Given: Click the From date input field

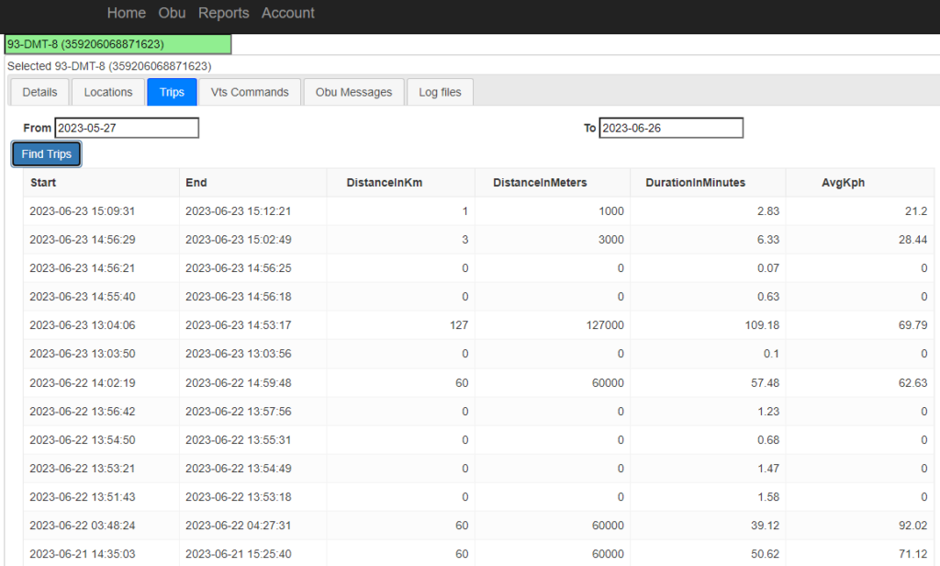Looking at the screenshot, I should pyautogui.click(x=127, y=129).
